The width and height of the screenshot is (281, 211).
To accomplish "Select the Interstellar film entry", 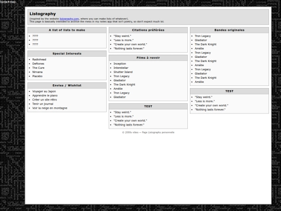I will click(121, 68).
